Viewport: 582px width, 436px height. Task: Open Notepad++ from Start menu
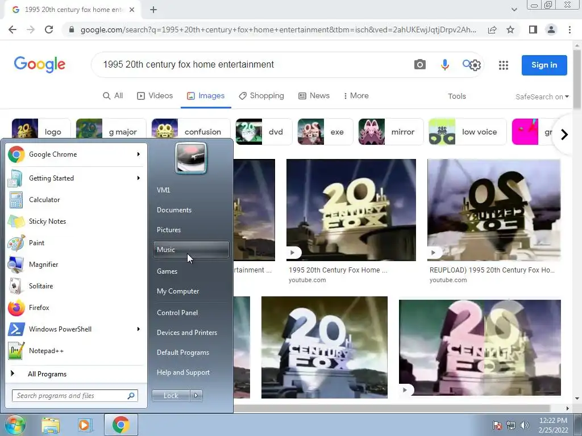click(76, 351)
